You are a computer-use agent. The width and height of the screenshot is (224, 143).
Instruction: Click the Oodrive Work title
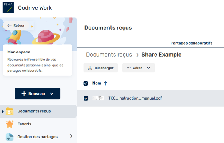click(x=35, y=8)
